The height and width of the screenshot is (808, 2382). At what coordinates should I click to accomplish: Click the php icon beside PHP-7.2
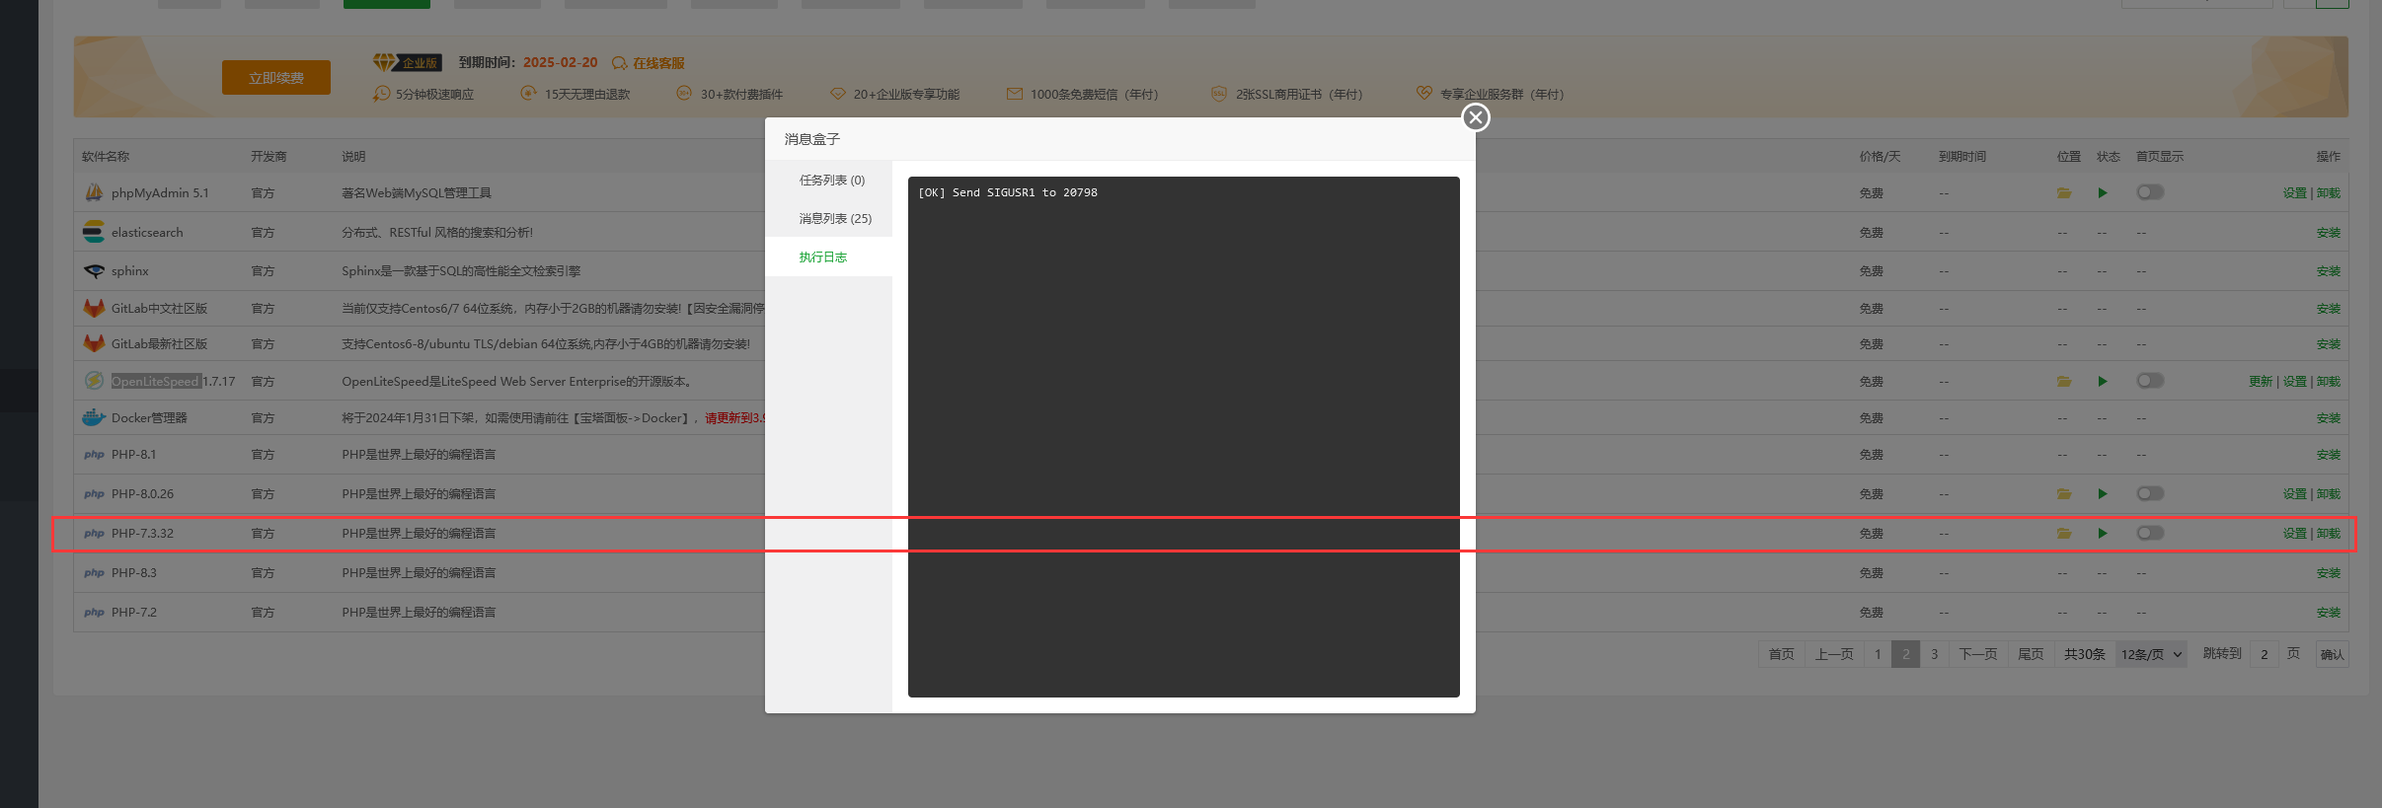click(x=94, y=613)
